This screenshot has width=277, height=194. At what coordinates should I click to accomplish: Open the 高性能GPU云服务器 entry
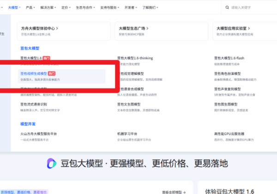tap(229, 134)
